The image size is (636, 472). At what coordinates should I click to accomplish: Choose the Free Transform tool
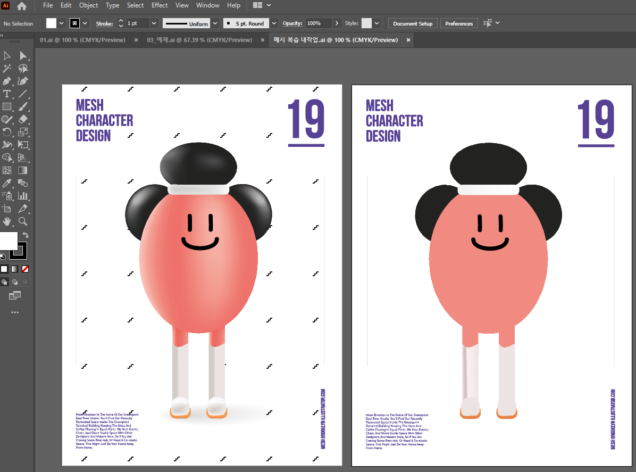pyautogui.click(x=23, y=145)
